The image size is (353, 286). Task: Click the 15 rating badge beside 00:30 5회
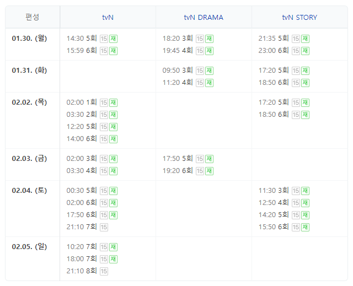104,191
